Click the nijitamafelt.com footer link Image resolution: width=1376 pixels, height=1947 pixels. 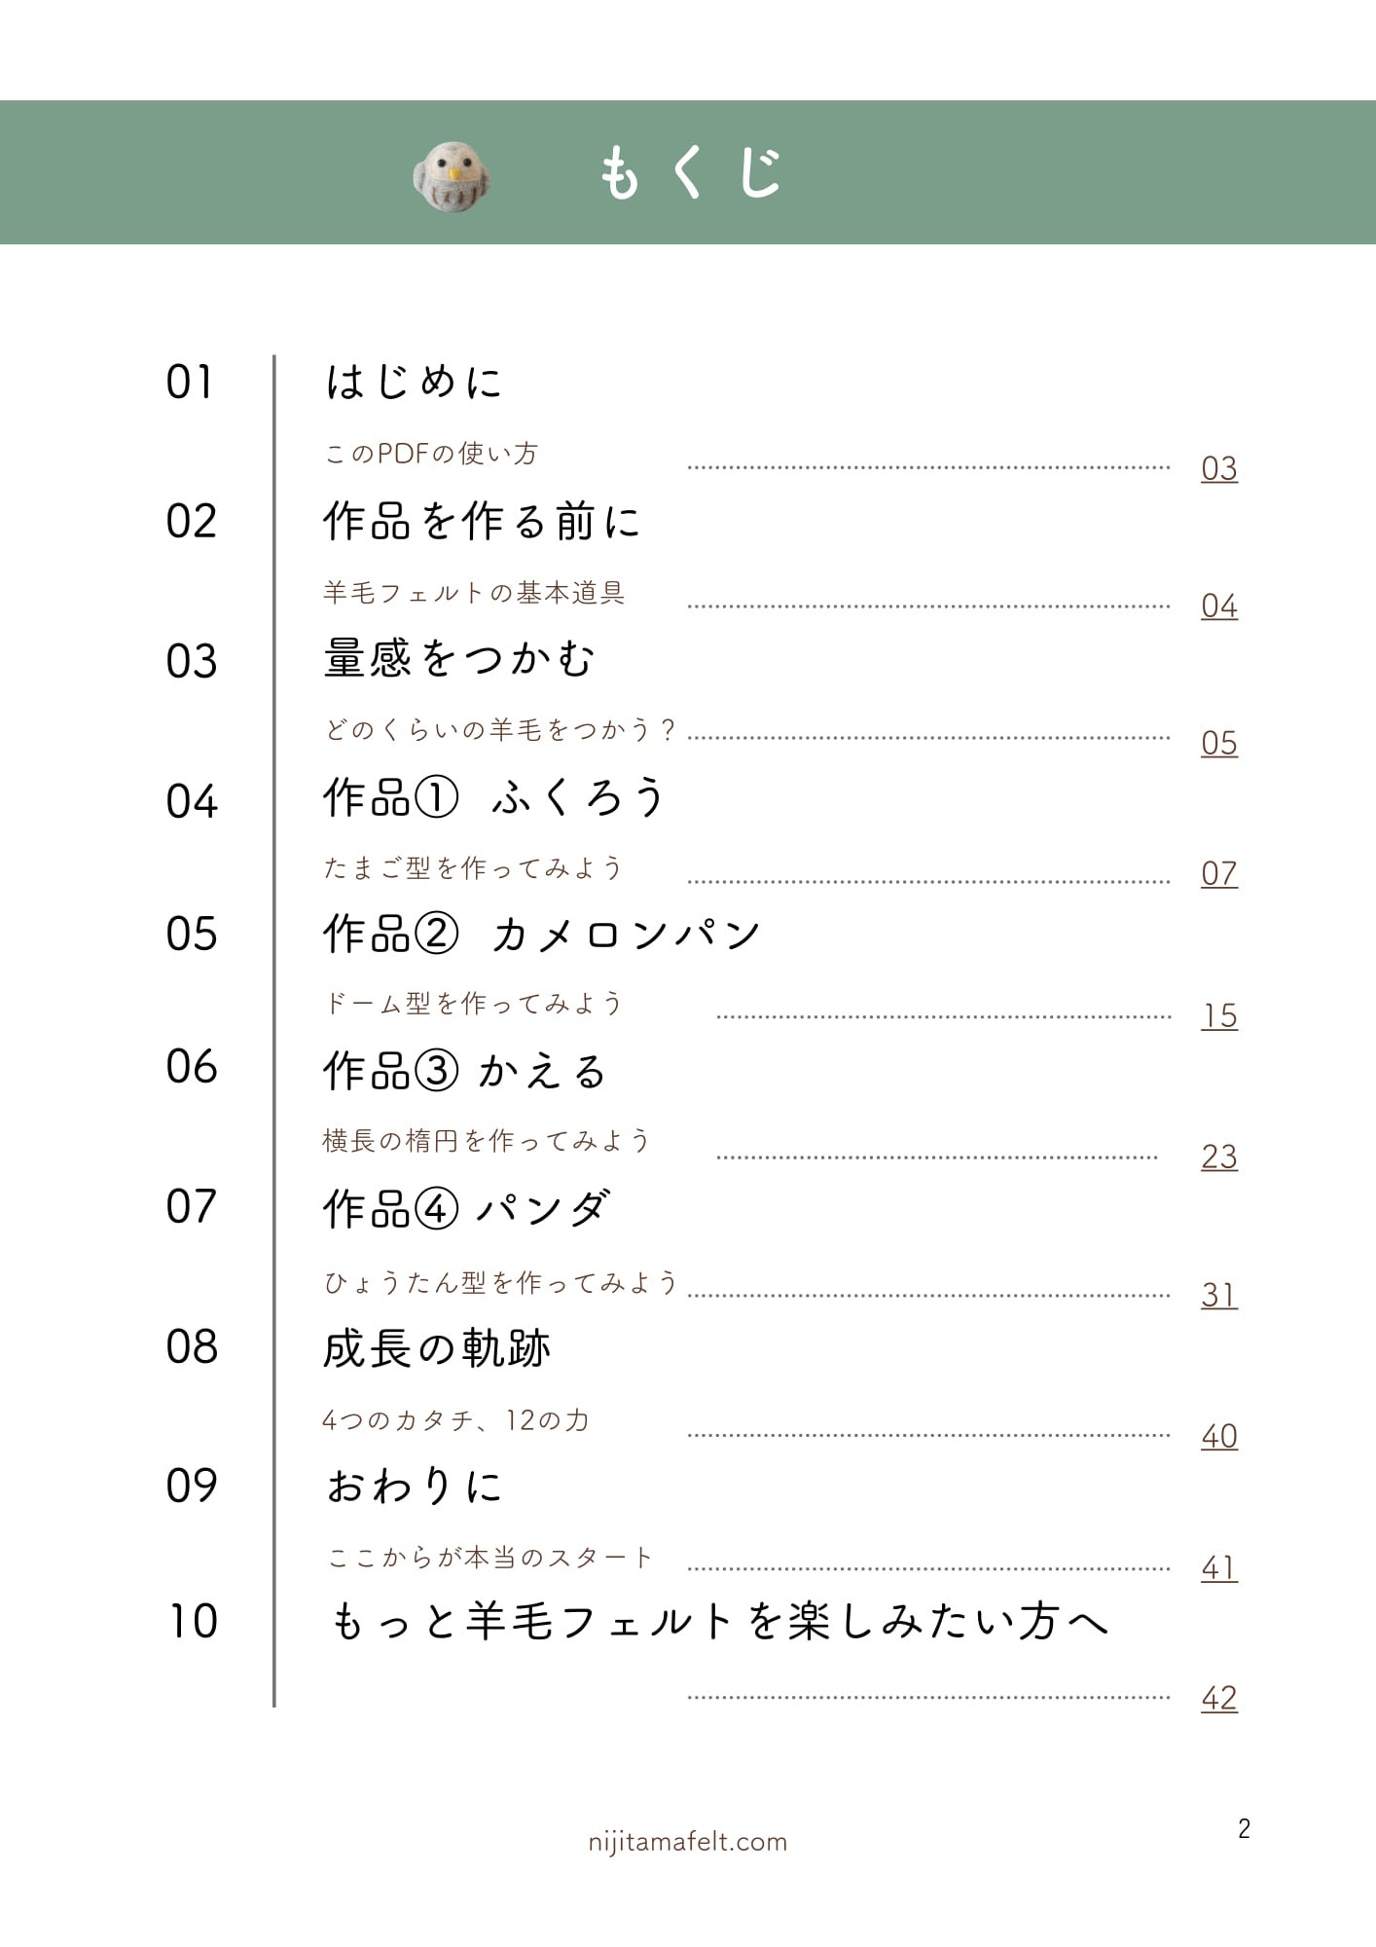tap(687, 1842)
